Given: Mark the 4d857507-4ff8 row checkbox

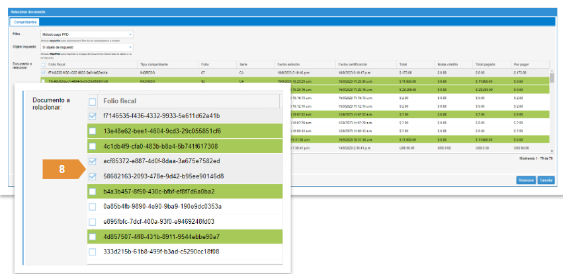Looking at the screenshot, I should [93, 236].
